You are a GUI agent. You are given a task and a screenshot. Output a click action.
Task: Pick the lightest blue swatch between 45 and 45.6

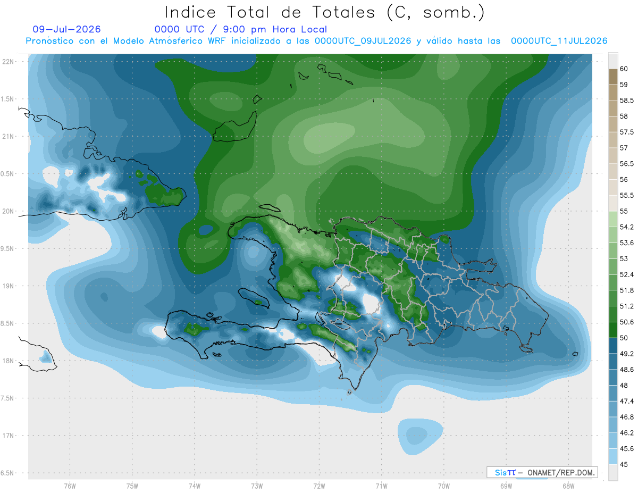(613, 456)
